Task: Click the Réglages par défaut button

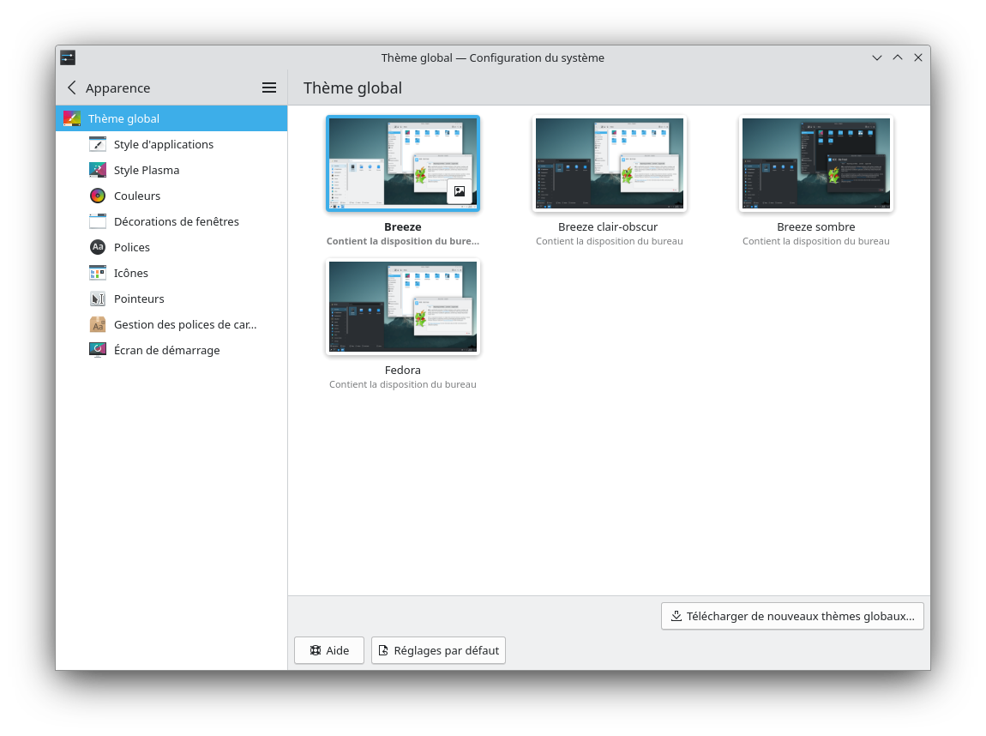Action: (438, 650)
